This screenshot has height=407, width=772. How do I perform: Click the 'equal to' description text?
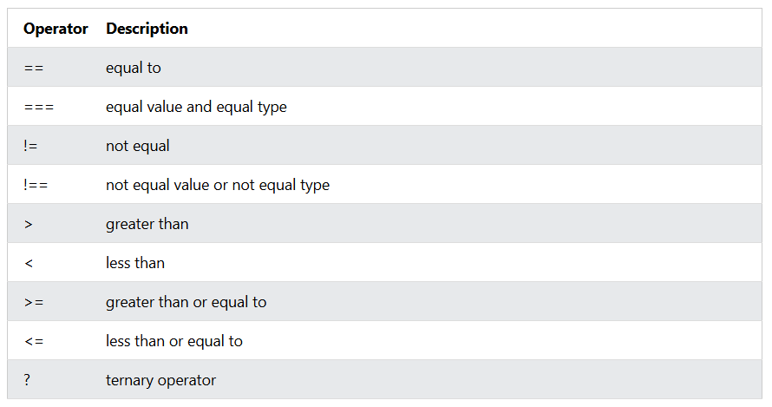[x=134, y=68]
